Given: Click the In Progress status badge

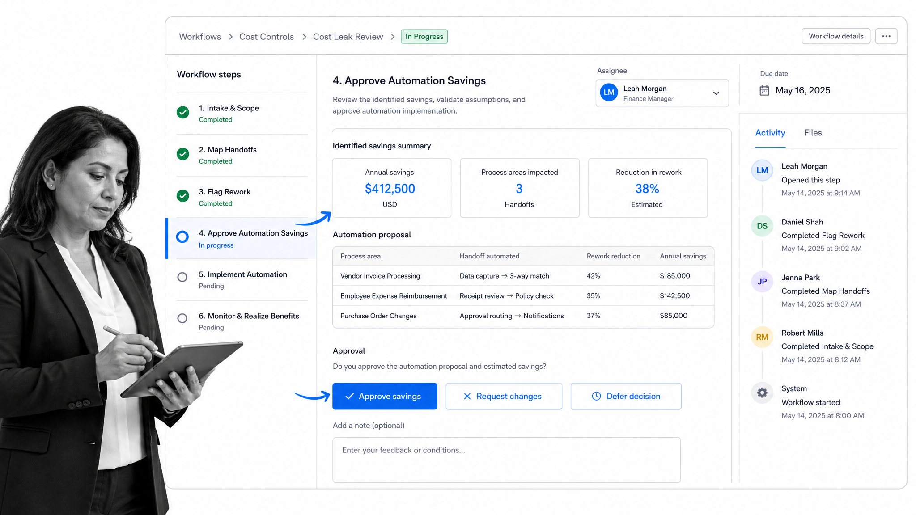Looking at the screenshot, I should pyautogui.click(x=424, y=37).
